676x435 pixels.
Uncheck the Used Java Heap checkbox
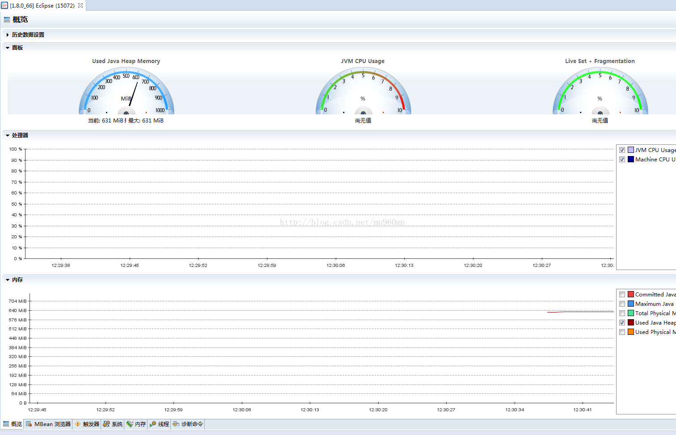click(622, 323)
